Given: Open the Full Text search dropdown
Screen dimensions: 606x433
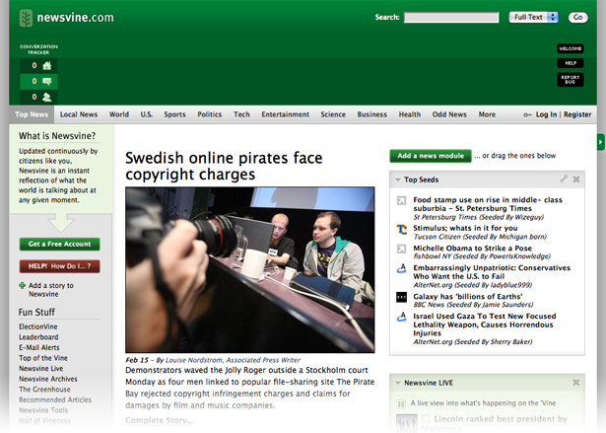Looking at the screenshot, I should click(533, 17).
